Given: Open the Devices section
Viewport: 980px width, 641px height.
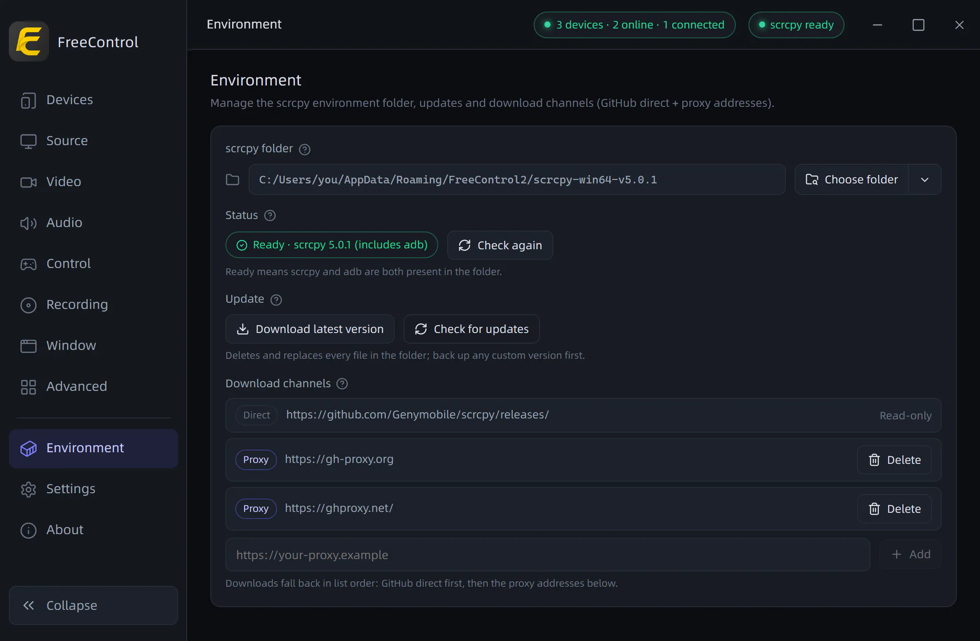Looking at the screenshot, I should pos(93,100).
